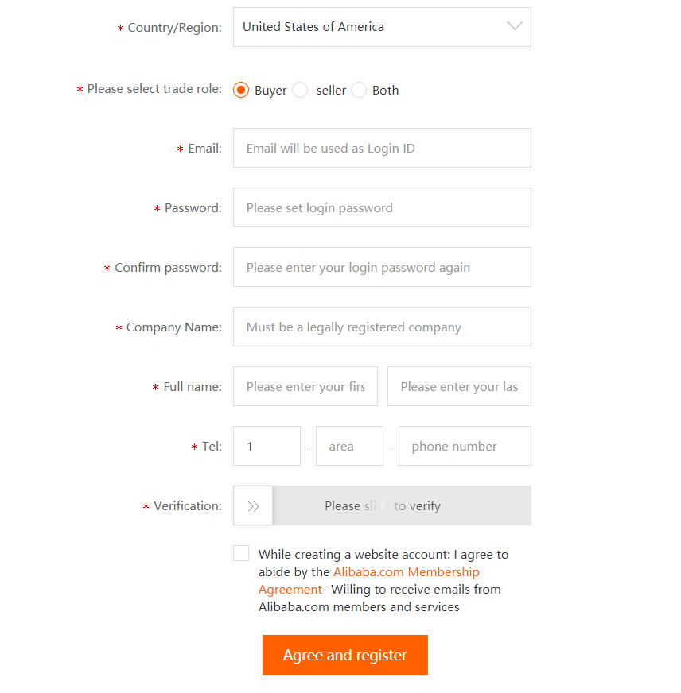The image size is (681, 693).
Task: Select Both as trade role
Action: (x=358, y=90)
